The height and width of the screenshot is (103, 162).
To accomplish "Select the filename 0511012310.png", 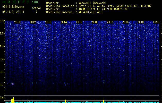I will (13, 7).
